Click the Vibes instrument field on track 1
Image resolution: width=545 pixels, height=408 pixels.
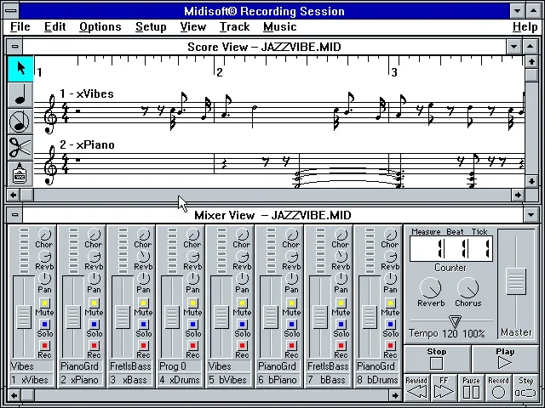(32, 366)
